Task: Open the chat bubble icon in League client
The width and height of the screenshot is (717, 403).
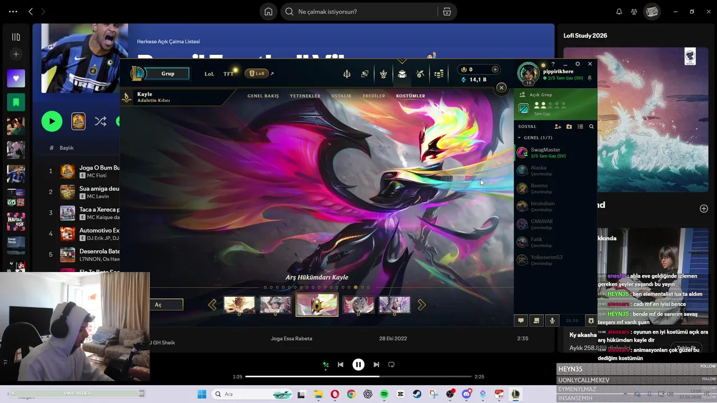Action: (521, 321)
